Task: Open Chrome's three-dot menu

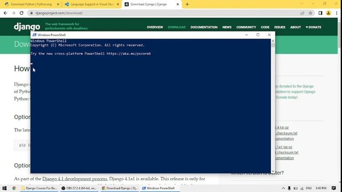Action: pos(337,13)
